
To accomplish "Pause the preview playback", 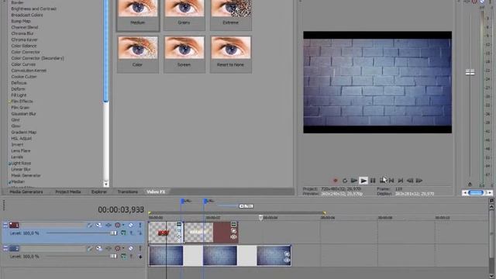I will (373, 181).
